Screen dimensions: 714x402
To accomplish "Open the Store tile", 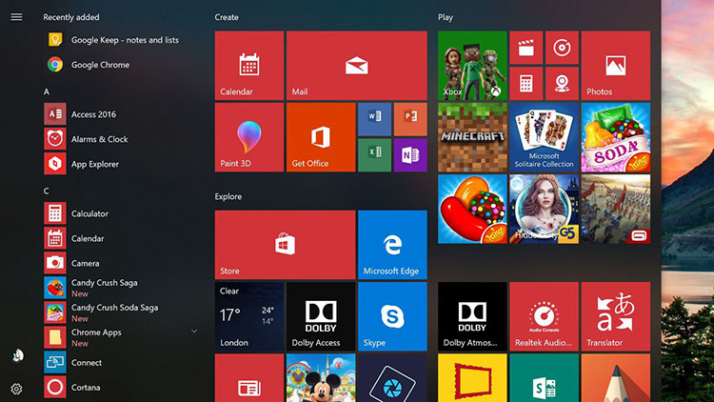I will 285,245.
